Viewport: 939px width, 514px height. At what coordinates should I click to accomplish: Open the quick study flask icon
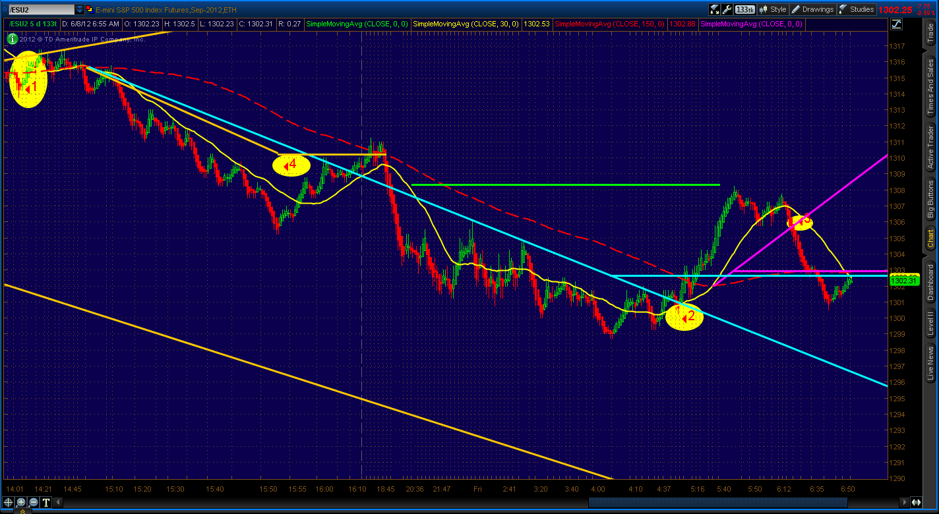click(x=715, y=9)
